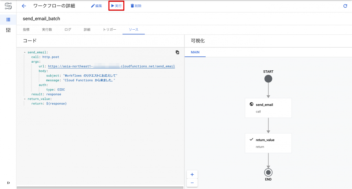352x189 pixels.
Task: Switch to the トリガー tab
Action: pyautogui.click(x=110, y=30)
